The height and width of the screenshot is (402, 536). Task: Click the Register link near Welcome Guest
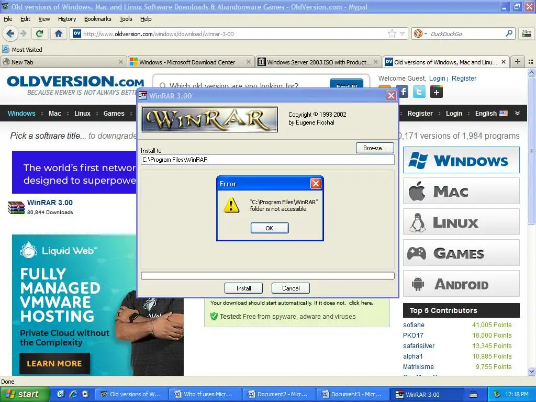464,79
